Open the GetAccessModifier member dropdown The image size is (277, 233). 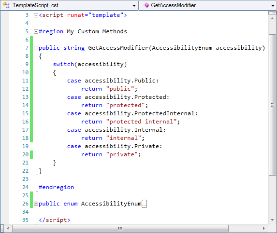click(x=273, y=5)
